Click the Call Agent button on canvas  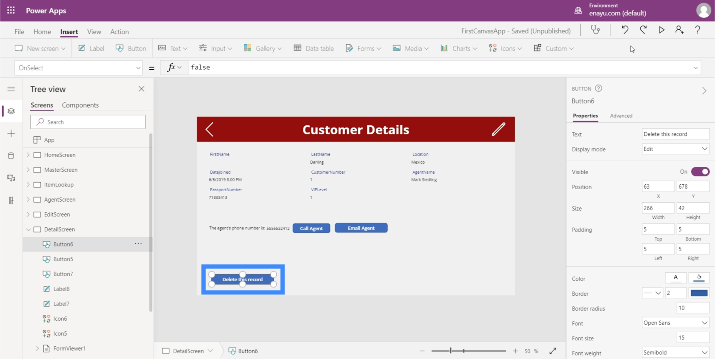pos(311,228)
